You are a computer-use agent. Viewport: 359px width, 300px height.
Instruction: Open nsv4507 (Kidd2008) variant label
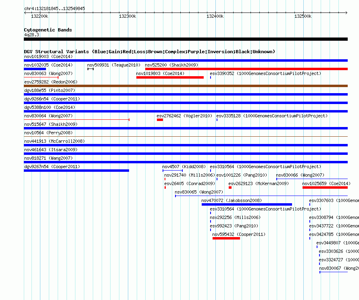184,167
